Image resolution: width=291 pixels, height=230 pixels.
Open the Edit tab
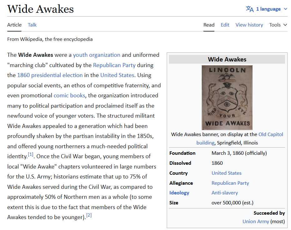[225, 25]
